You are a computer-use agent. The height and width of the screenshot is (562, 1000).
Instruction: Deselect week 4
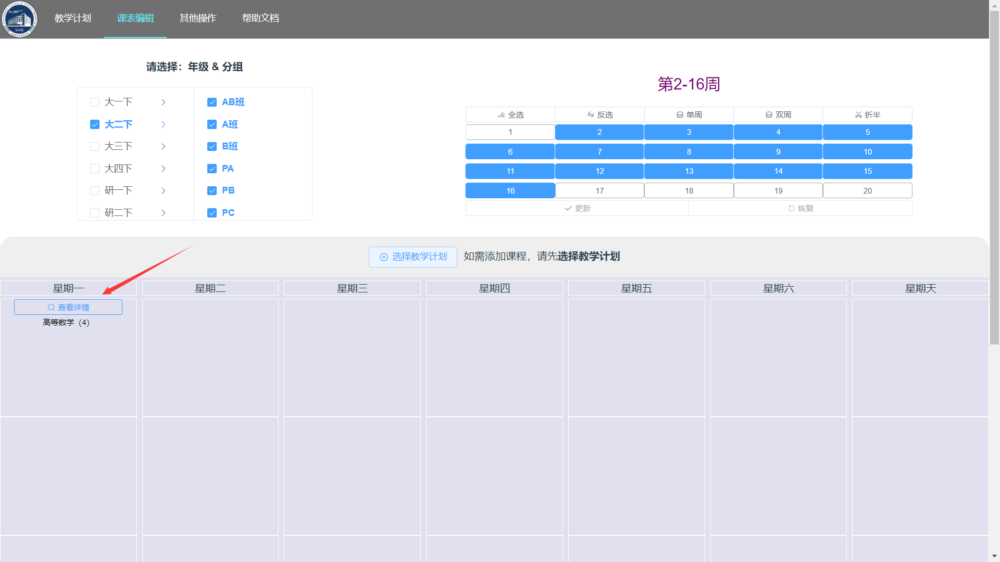click(x=778, y=132)
